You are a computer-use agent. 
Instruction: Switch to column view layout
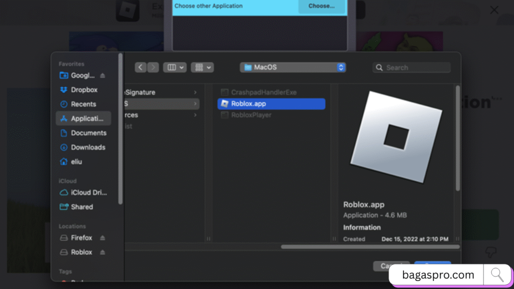pyautogui.click(x=172, y=67)
